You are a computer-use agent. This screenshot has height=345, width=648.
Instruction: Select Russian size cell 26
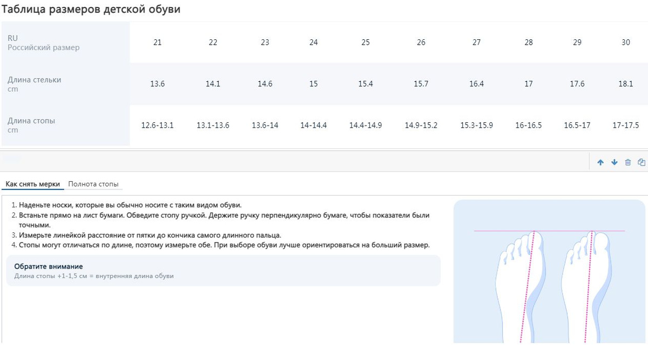[x=421, y=43]
